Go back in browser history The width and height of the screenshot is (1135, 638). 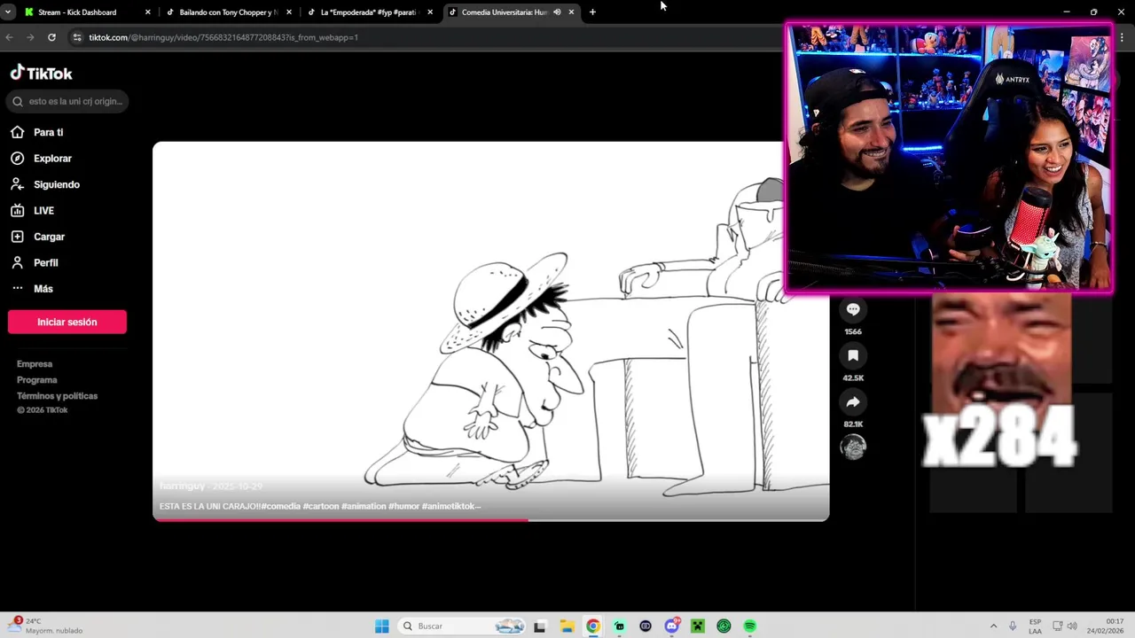[x=9, y=37]
